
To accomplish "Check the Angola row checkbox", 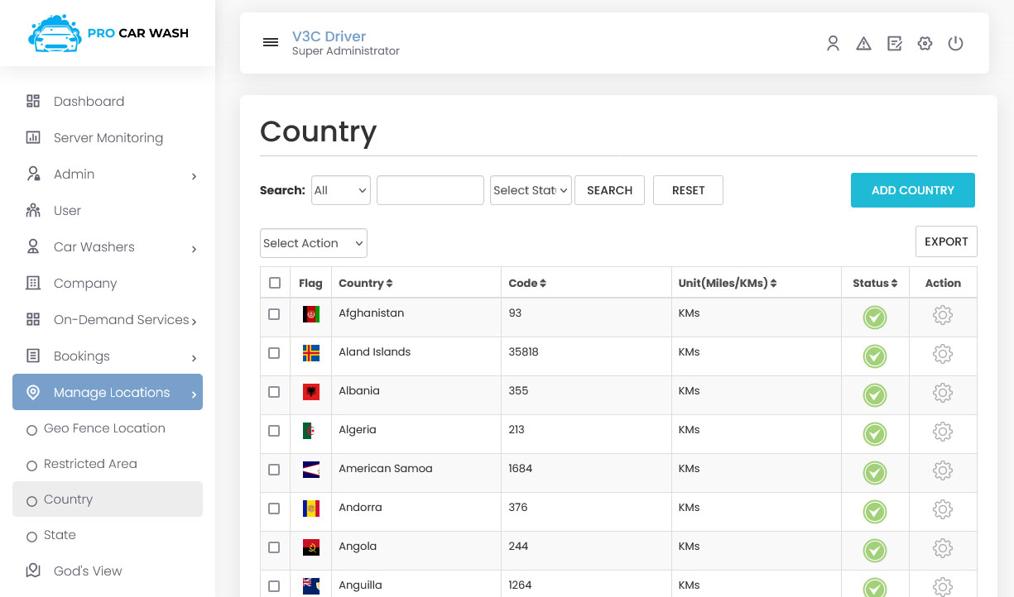I will (x=274, y=547).
